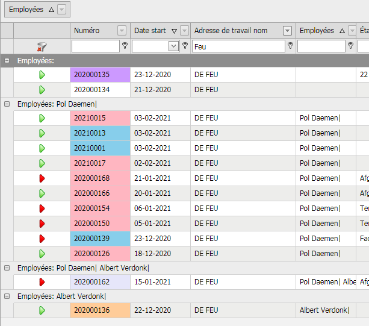Select pink cell 202000154
Image resolution: width=369 pixels, height=326 pixels.
point(101,208)
